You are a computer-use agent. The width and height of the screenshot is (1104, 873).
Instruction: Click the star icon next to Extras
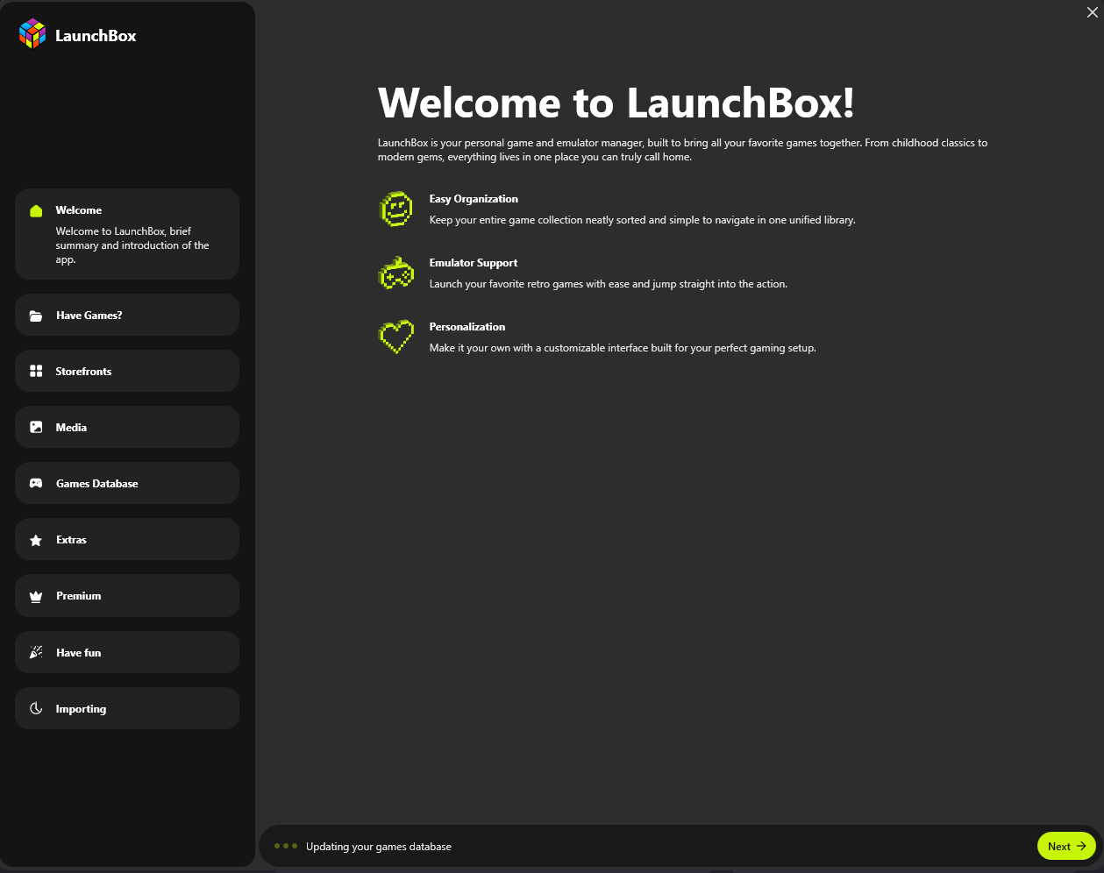click(36, 541)
